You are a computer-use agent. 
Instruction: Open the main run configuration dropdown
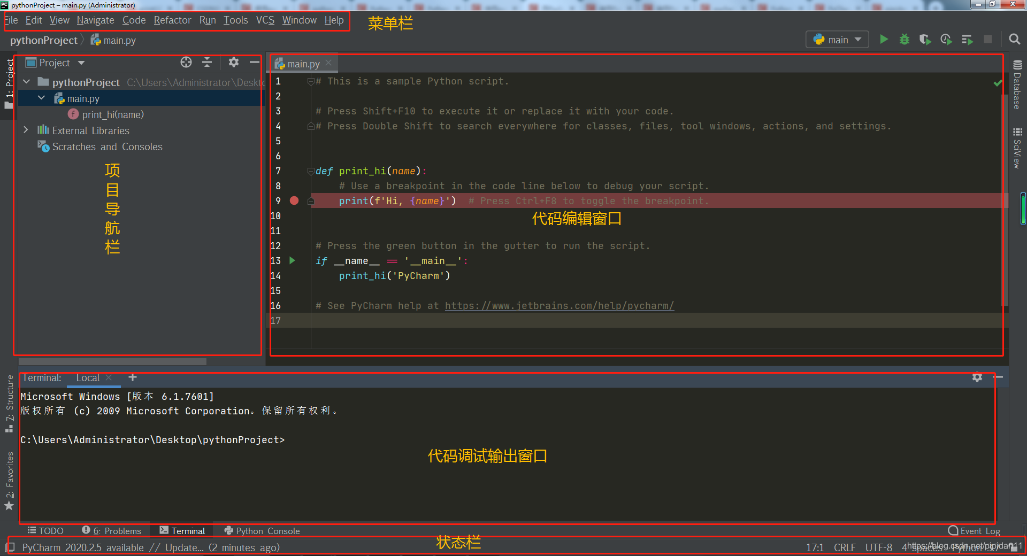[x=837, y=40]
